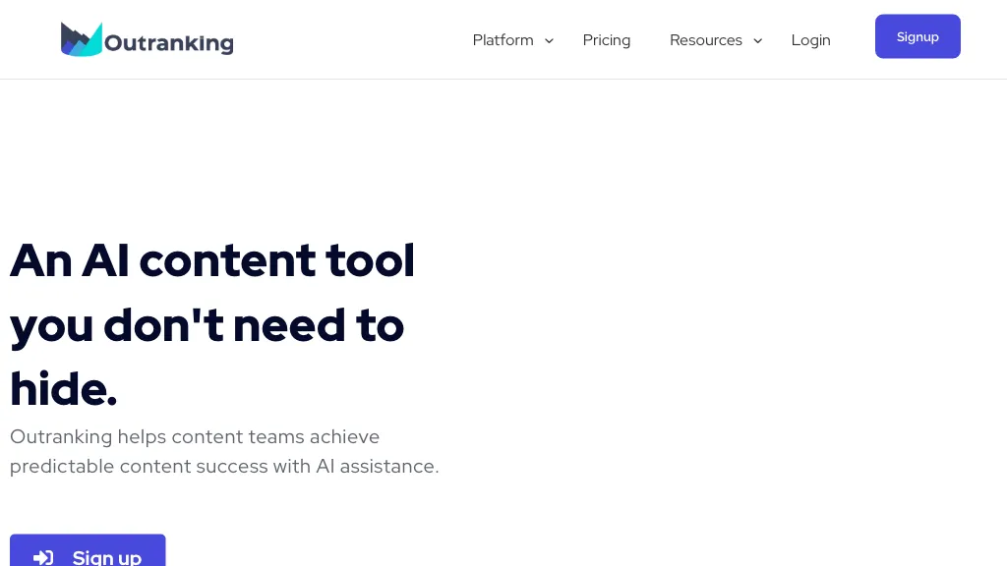Click the Outranking wordmark text
This screenshot has height=566, width=1007.
(167, 39)
